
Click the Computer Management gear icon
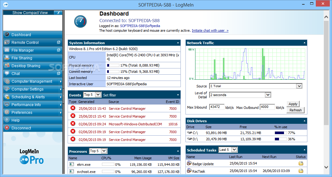pos(7,81)
